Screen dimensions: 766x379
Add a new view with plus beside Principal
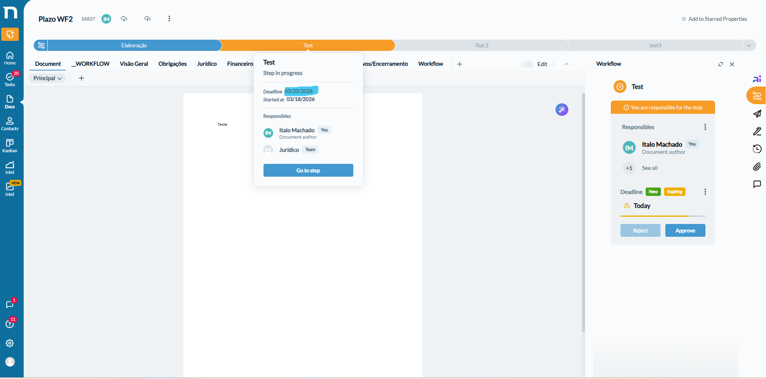pos(81,78)
